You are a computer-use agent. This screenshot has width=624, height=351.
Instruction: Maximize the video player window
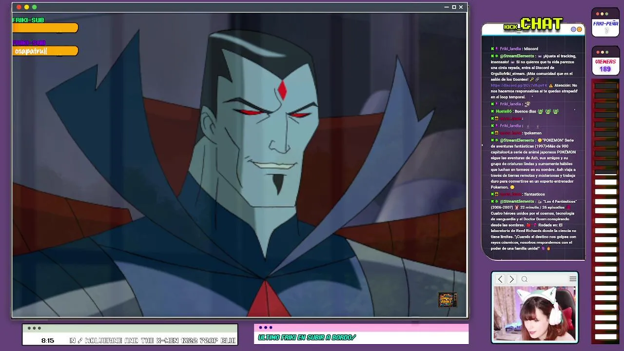tap(454, 7)
